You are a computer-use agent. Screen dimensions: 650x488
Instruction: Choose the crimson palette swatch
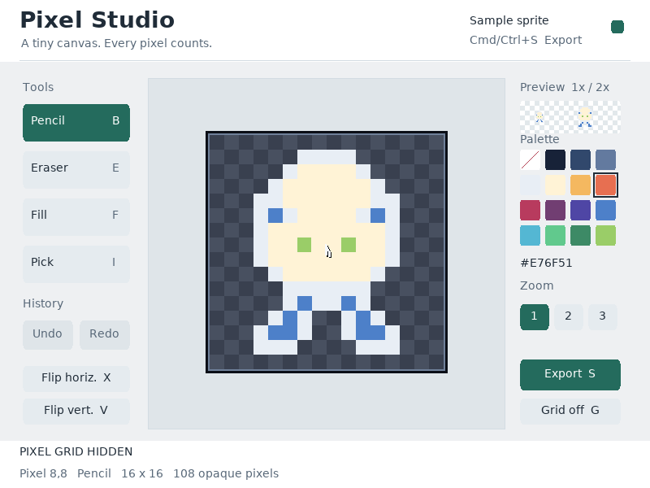click(531, 211)
